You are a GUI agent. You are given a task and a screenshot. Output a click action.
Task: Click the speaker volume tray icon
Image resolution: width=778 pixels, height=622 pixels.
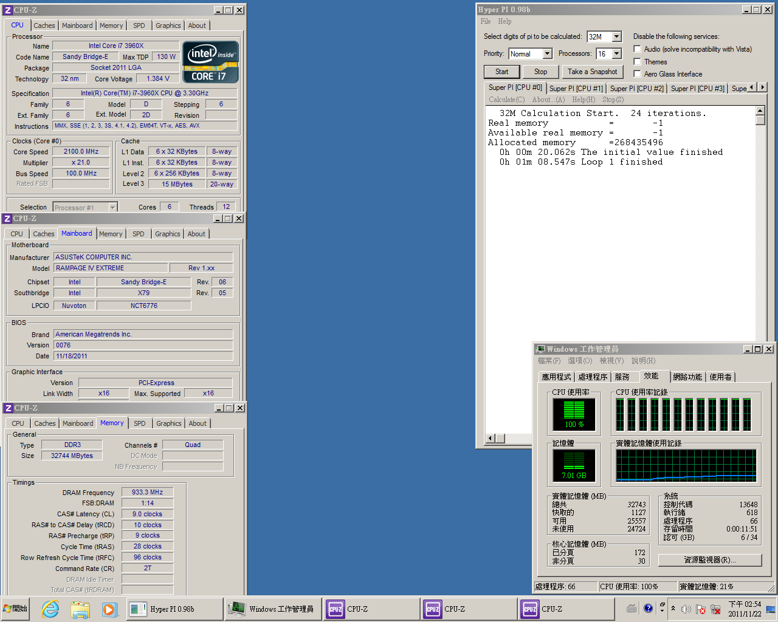click(686, 609)
